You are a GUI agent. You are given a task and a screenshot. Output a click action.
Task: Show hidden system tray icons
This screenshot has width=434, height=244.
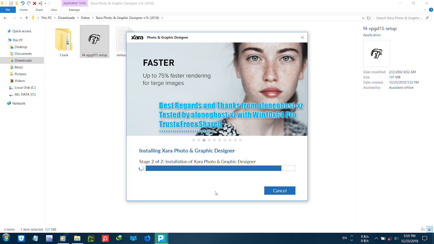click(x=376, y=238)
